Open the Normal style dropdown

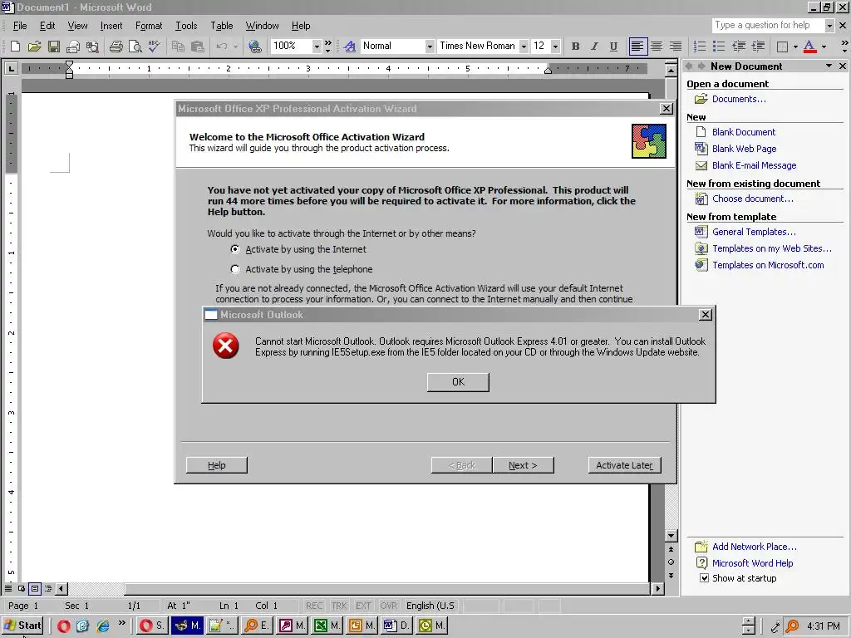click(x=430, y=47)
